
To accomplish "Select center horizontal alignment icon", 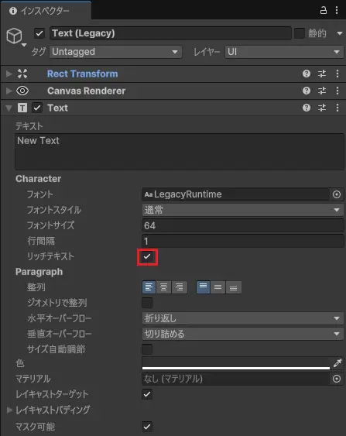I will 163,287.
